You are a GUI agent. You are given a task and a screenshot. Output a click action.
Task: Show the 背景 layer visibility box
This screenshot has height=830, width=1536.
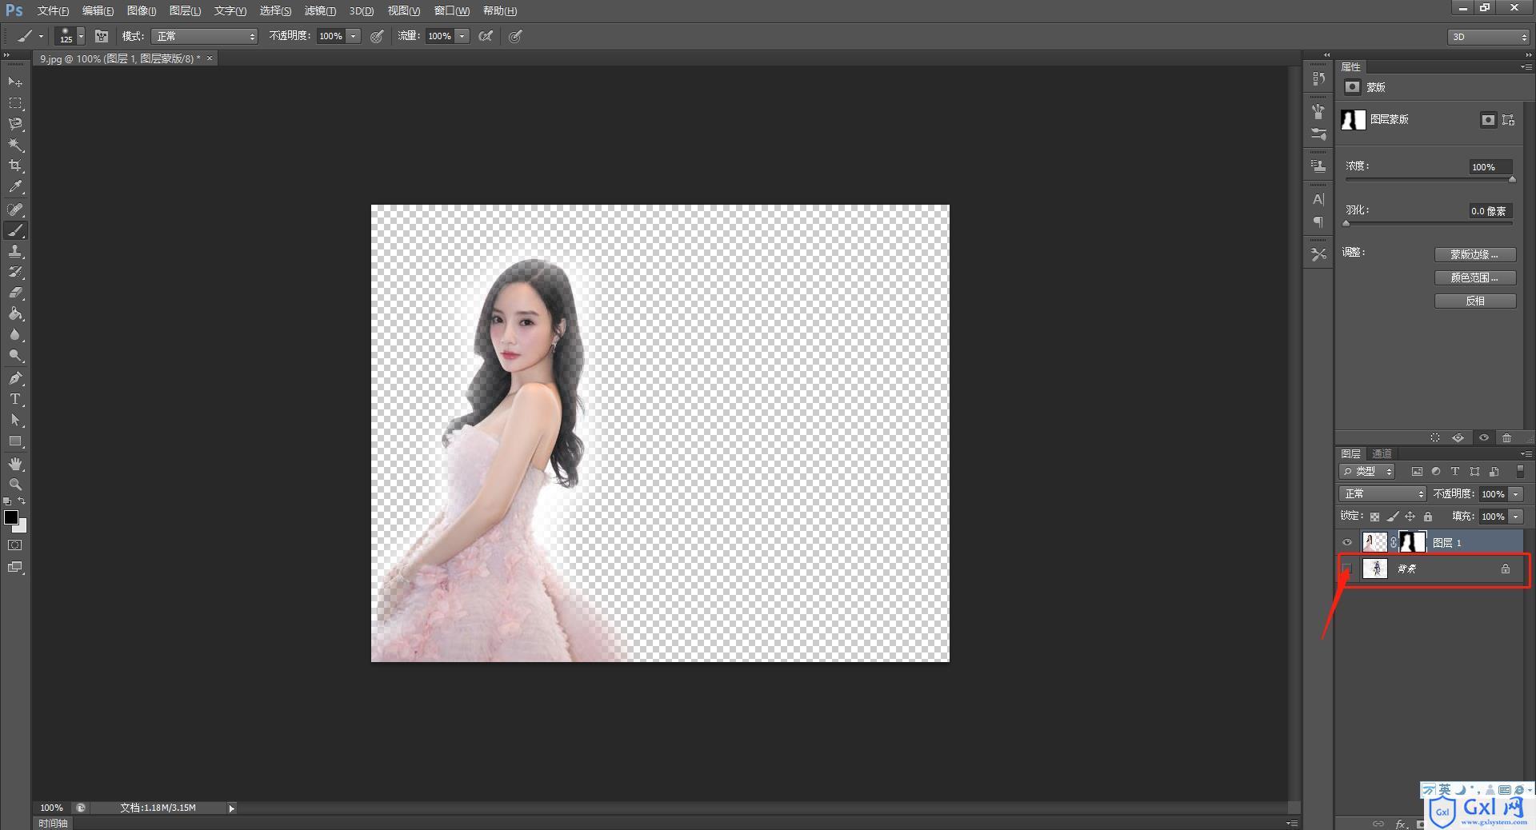(x=1347, y=569)
